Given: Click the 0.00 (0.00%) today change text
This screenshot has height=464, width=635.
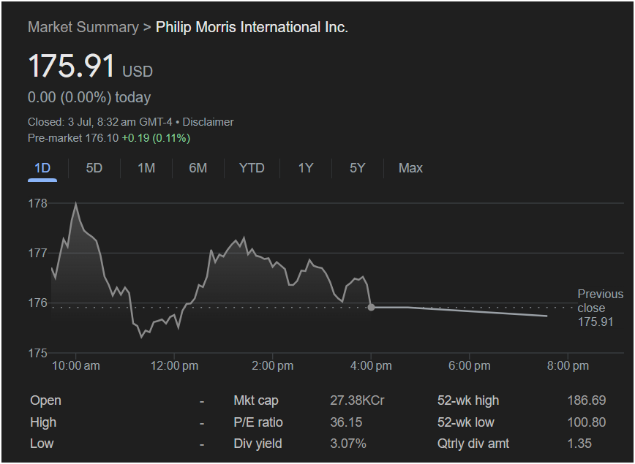Looking at the screenshot, I should point(89,97).
